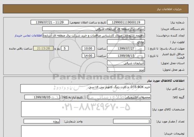Click the general description field with DTS BOX

click(86, 89)
